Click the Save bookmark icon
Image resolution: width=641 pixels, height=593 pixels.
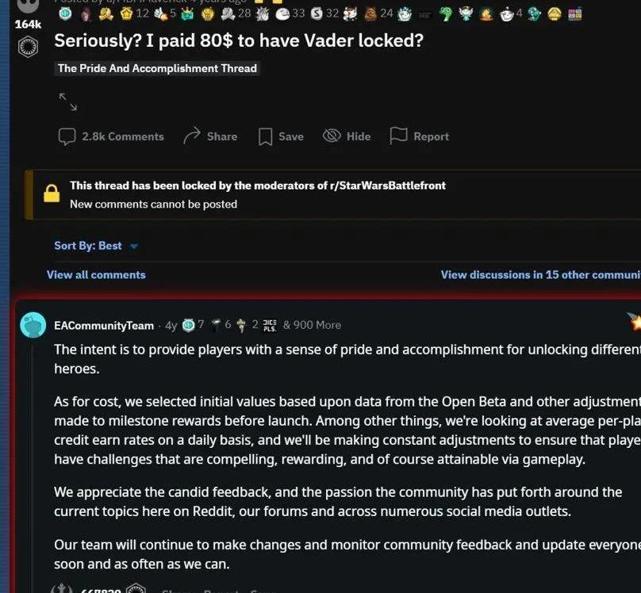[266, 137]
